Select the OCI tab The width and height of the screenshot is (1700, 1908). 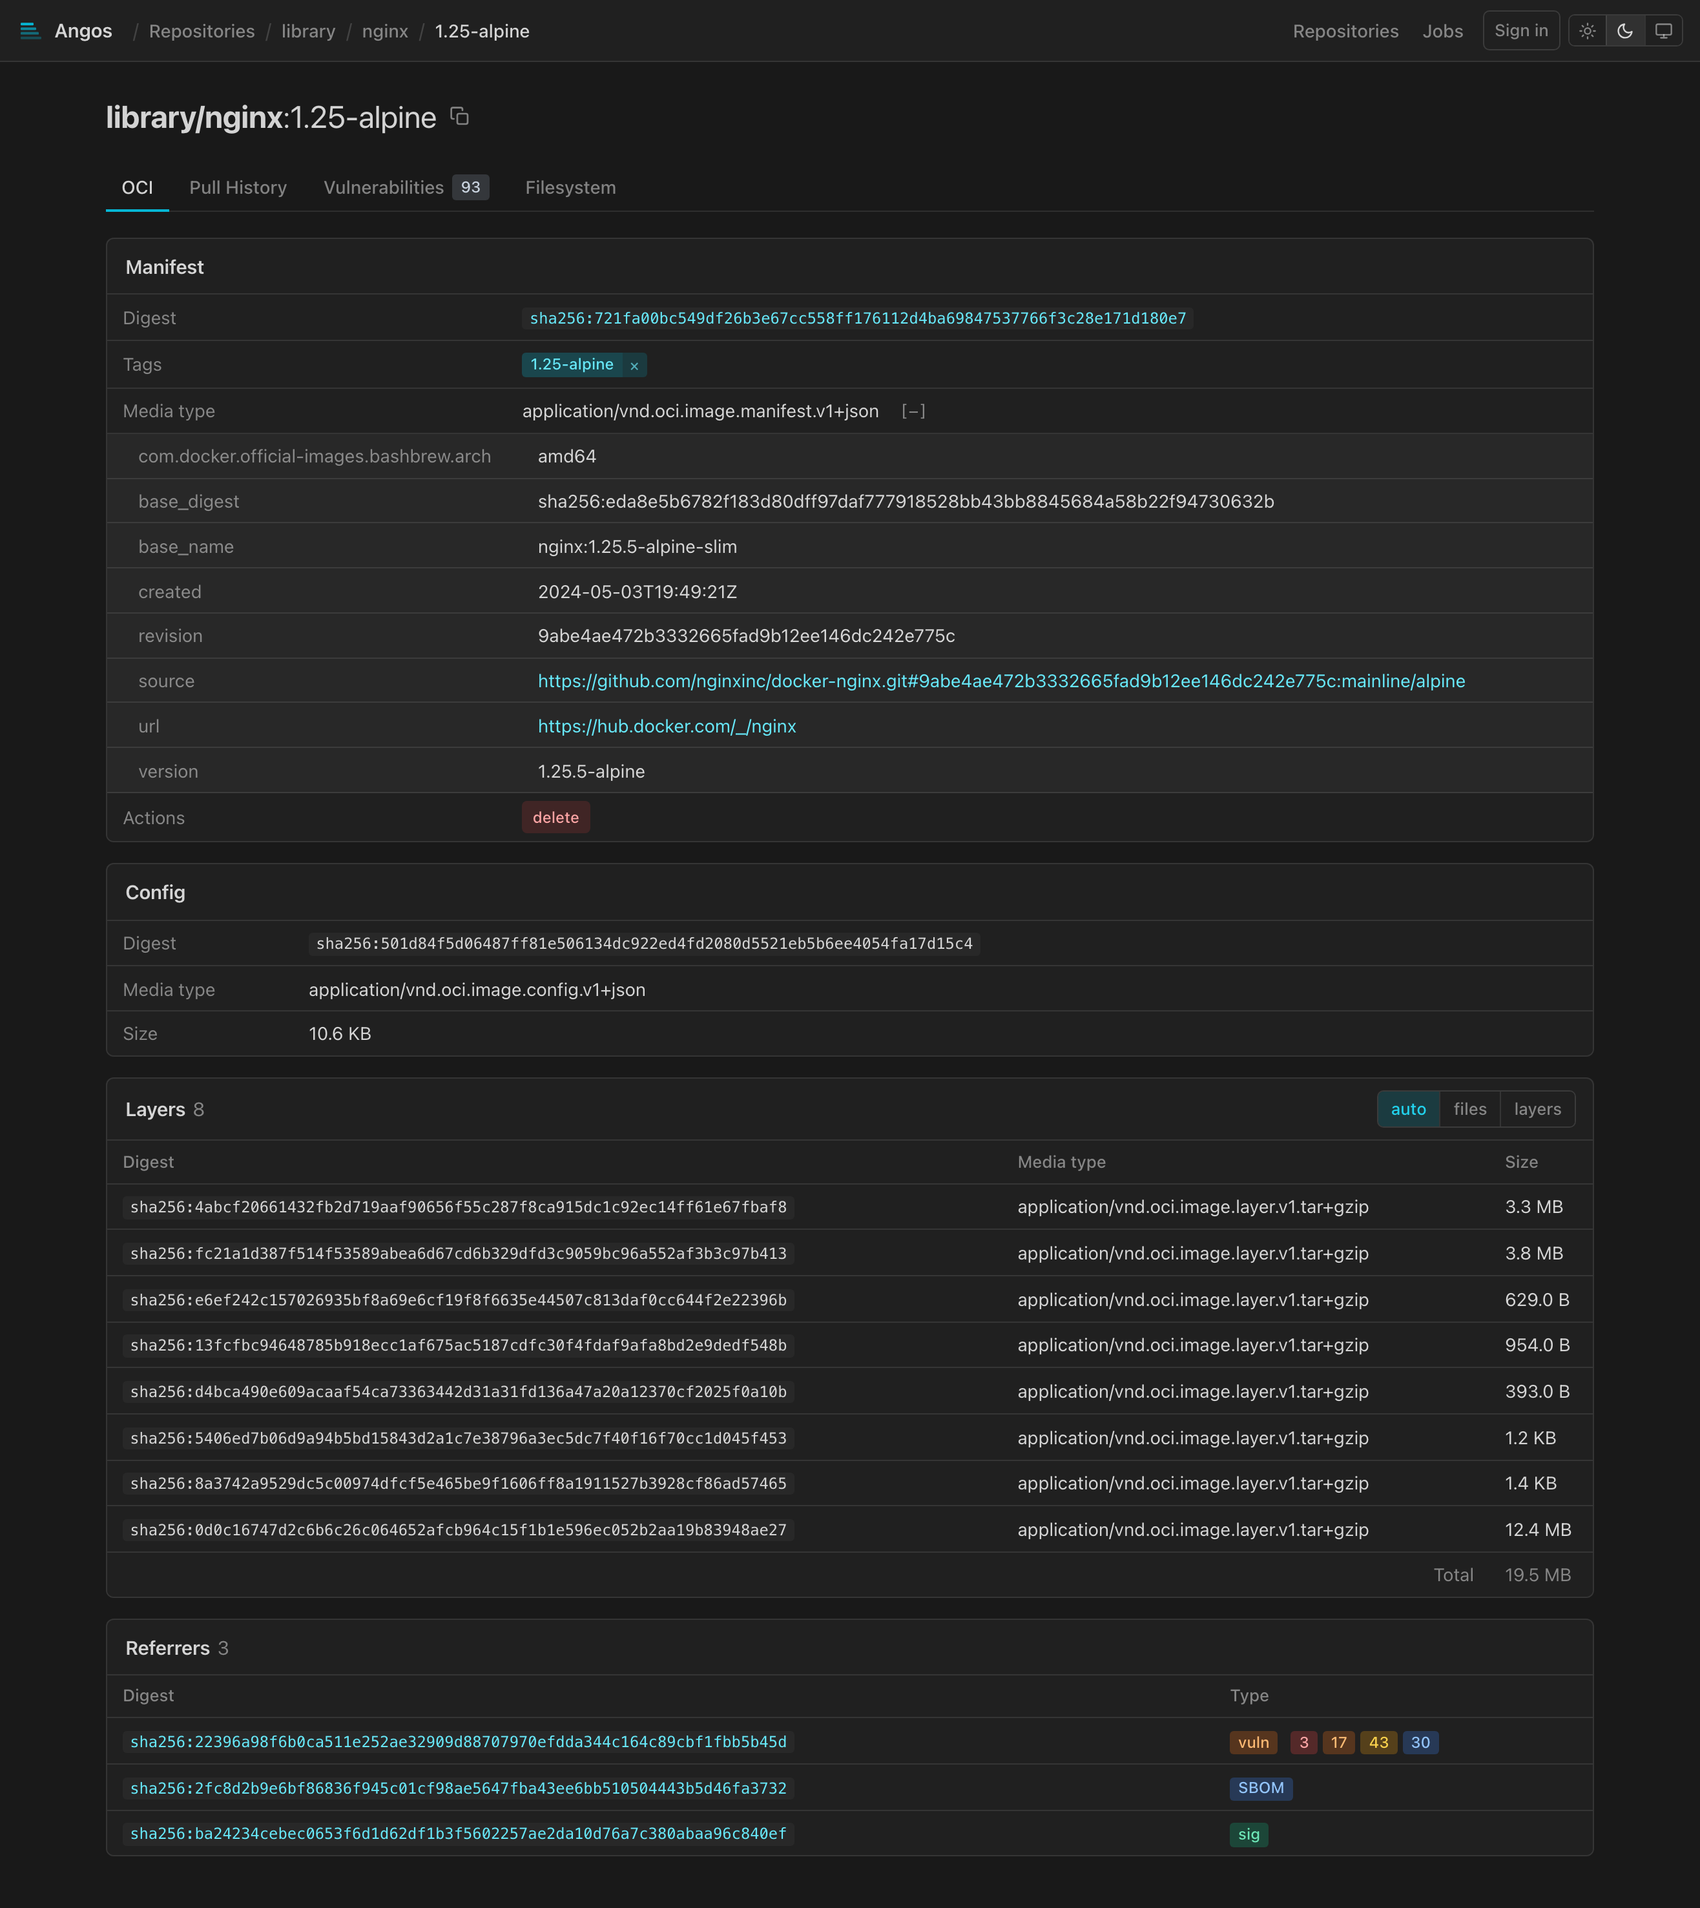click(x=138, y=188)
